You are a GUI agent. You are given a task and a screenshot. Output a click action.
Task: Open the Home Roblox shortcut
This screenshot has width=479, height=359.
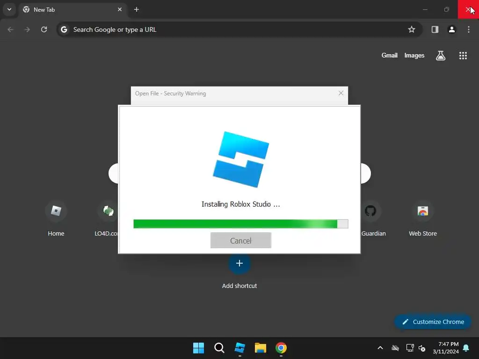(56, 219)
